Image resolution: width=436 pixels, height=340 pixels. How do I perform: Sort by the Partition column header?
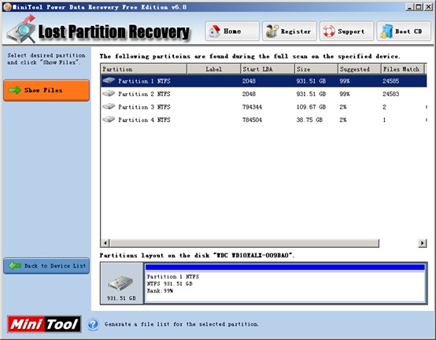pyautogui.click(x=144, y=69)
